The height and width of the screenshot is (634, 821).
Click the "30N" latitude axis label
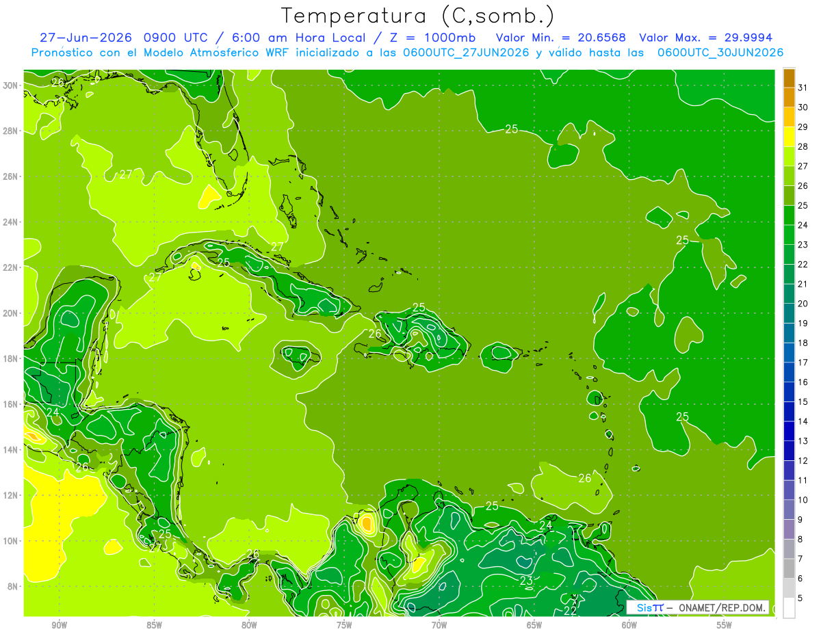tap(11, 85)
